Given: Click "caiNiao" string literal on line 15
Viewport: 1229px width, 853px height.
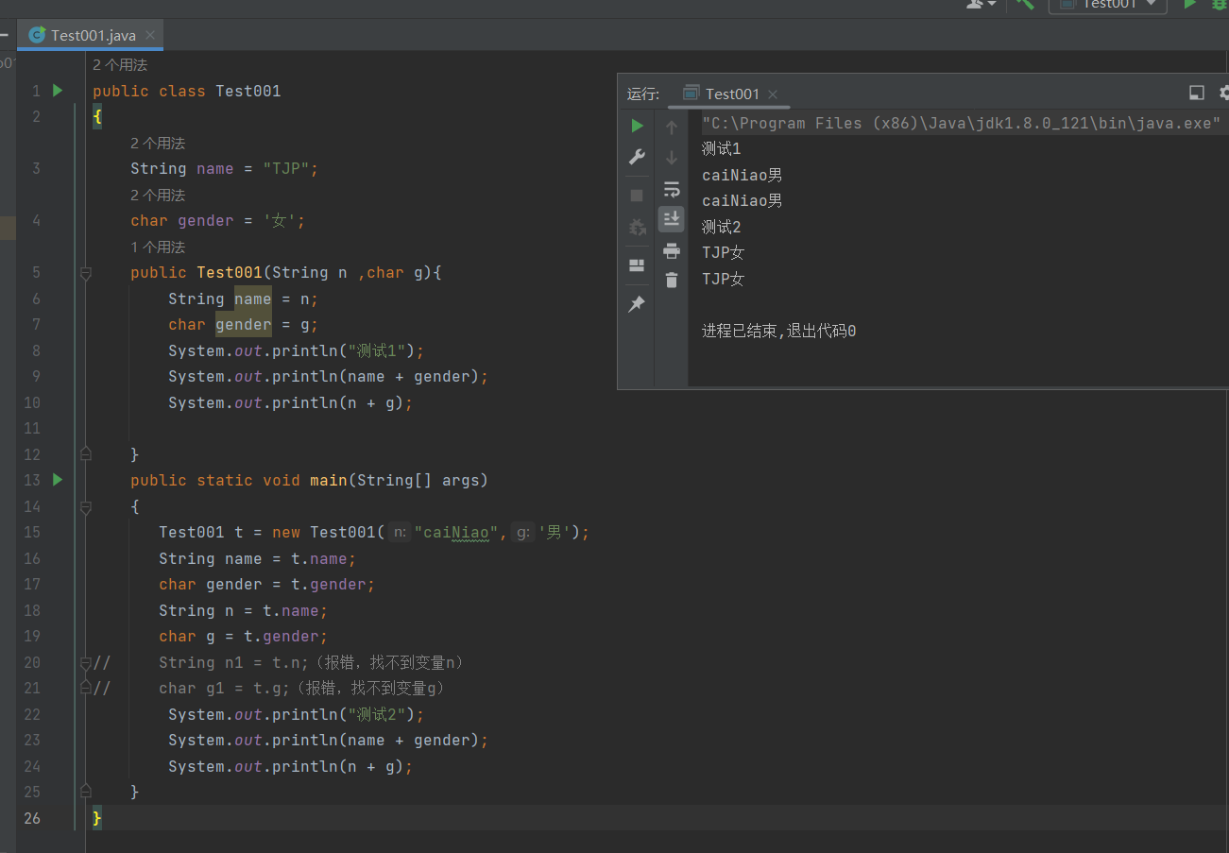Looking at the screenshot, I should 456,532.
